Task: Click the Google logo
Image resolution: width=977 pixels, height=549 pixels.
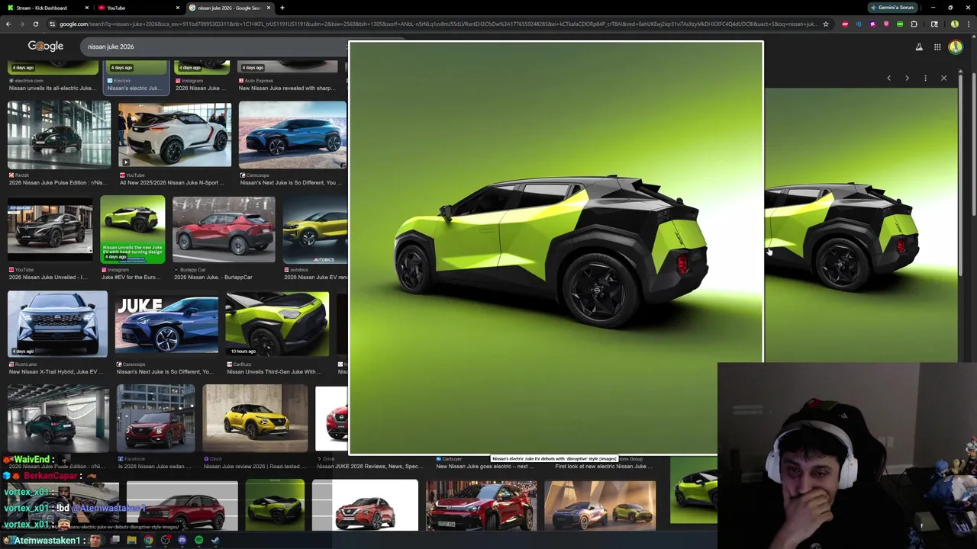Action: coord(46,47)
